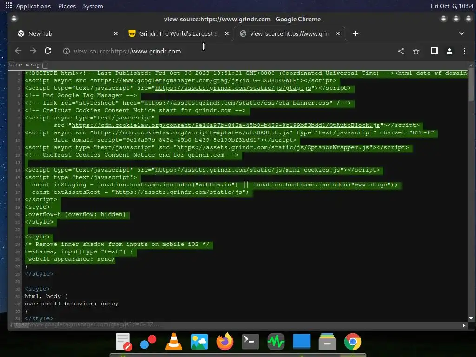Open the terminal dock icon
This screenshot has width=476, height=357.
[x=251, y=342]
